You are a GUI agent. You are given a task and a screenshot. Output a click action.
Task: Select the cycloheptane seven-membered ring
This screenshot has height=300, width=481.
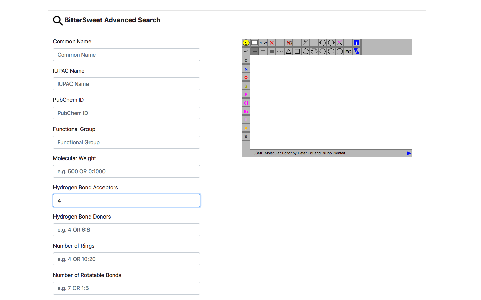click(x=331, y=51)
